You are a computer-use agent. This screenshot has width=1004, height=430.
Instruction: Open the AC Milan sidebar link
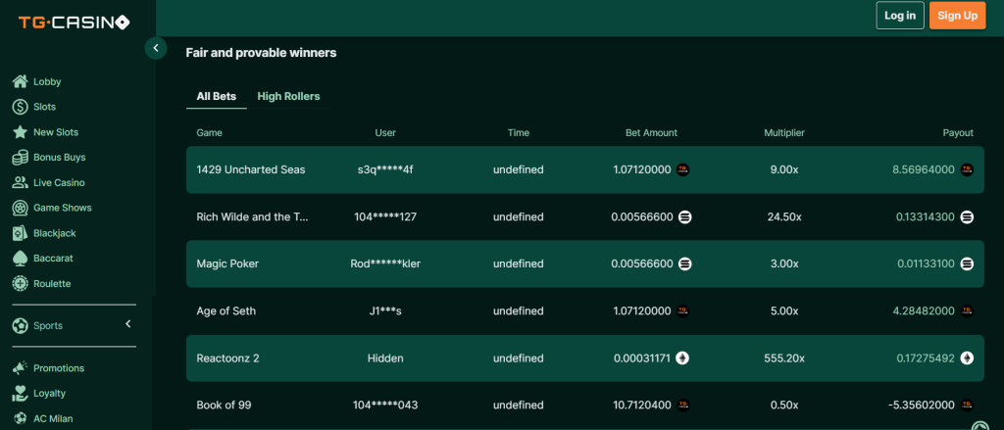pos(53,418)
